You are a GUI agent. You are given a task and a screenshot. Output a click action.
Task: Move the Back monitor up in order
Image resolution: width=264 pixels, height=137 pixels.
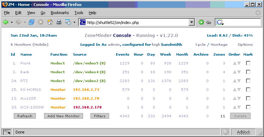tap(235, 72)
